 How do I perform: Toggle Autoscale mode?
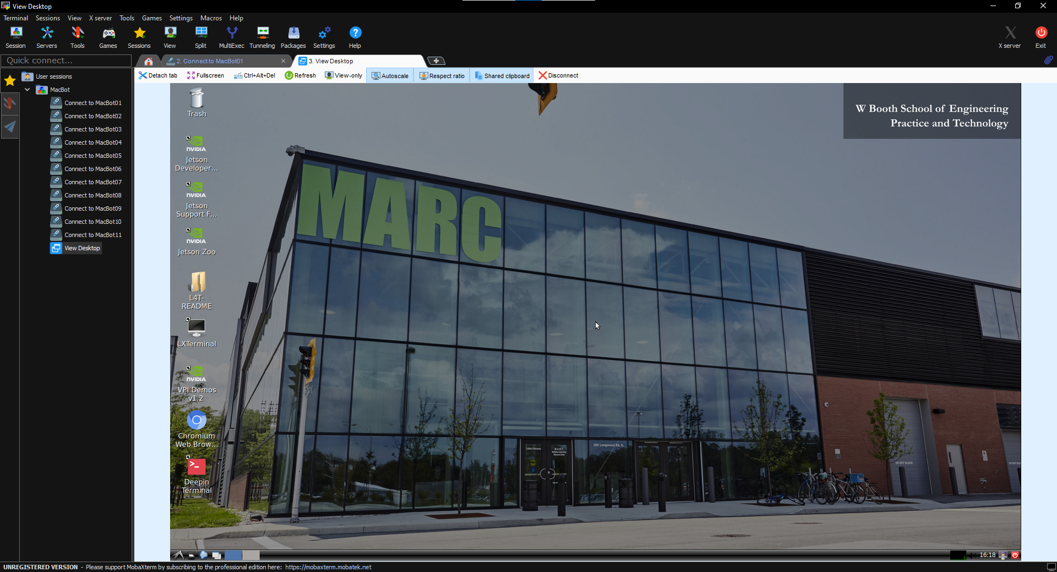coord(390,76)
